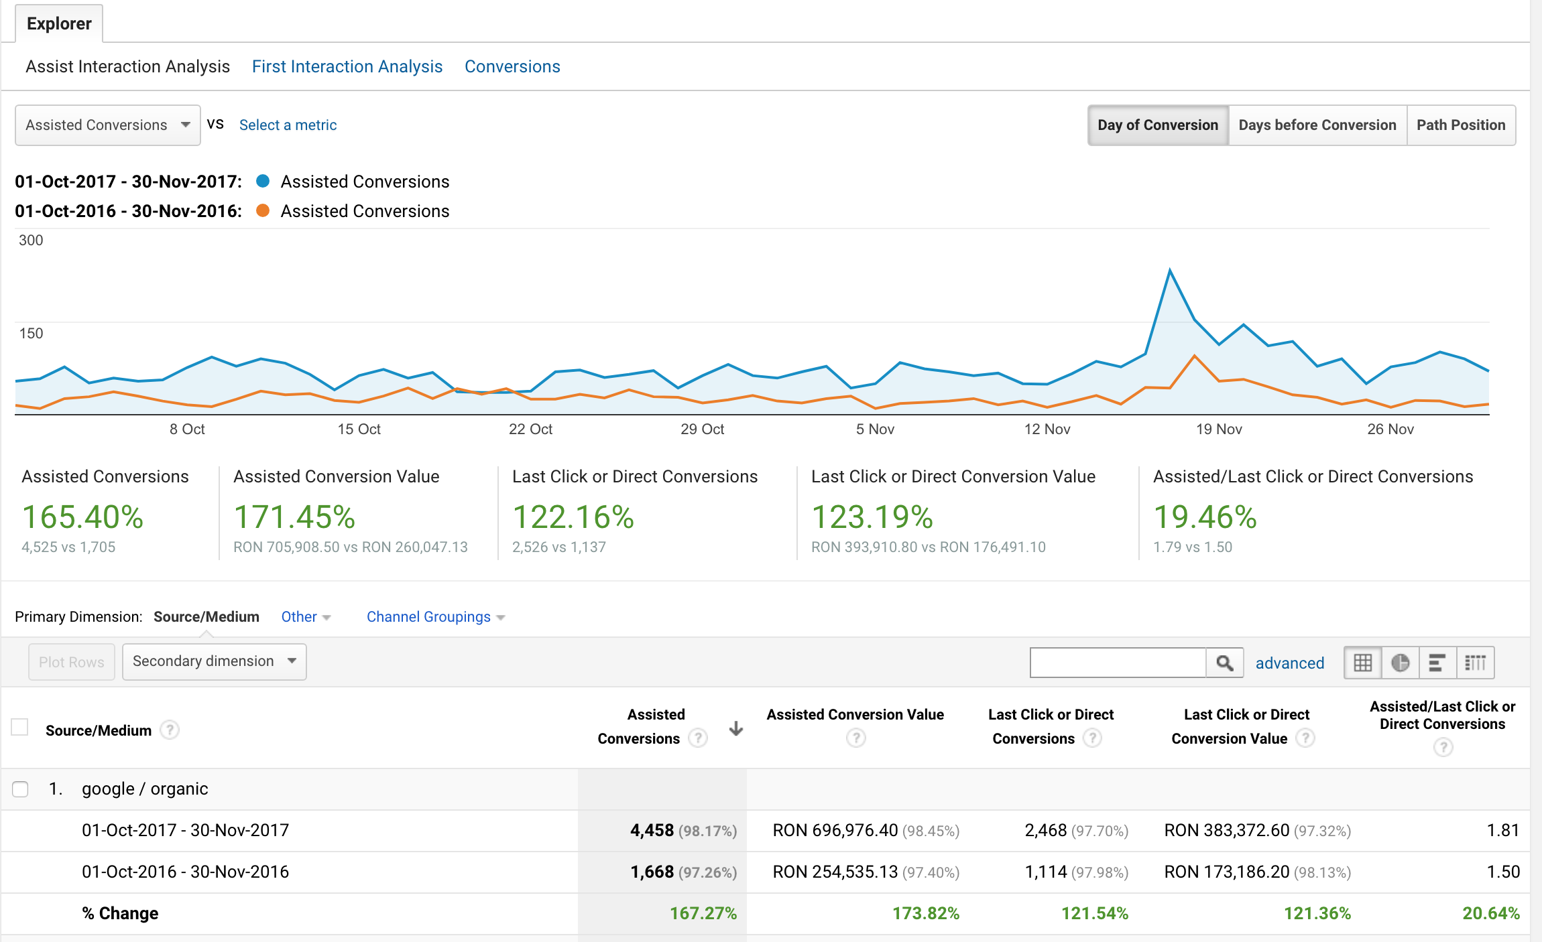Click the 165.40% Assisted Conversions summary
This screenshot has width=1542, height=942.
coord(82,517)
